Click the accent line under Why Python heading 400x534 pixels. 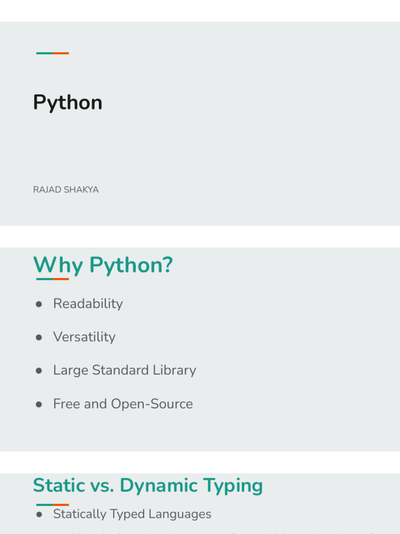(x=53, y=279)
